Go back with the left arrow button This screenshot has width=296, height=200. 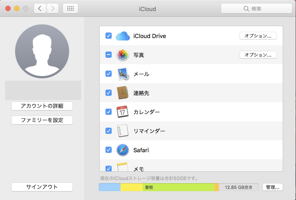point(40,8)
